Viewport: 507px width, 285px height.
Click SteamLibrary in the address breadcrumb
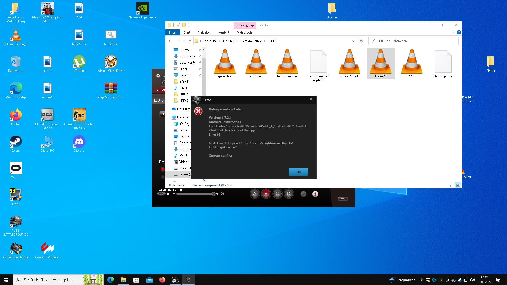coord(252,41)
